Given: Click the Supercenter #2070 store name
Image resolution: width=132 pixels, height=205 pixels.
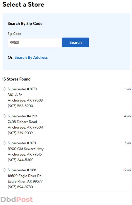Looking at the screenshot, I should [x=22, y=89].
